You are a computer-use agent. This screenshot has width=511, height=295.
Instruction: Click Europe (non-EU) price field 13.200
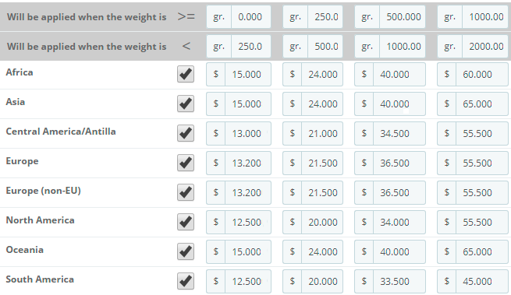[248, 193]
